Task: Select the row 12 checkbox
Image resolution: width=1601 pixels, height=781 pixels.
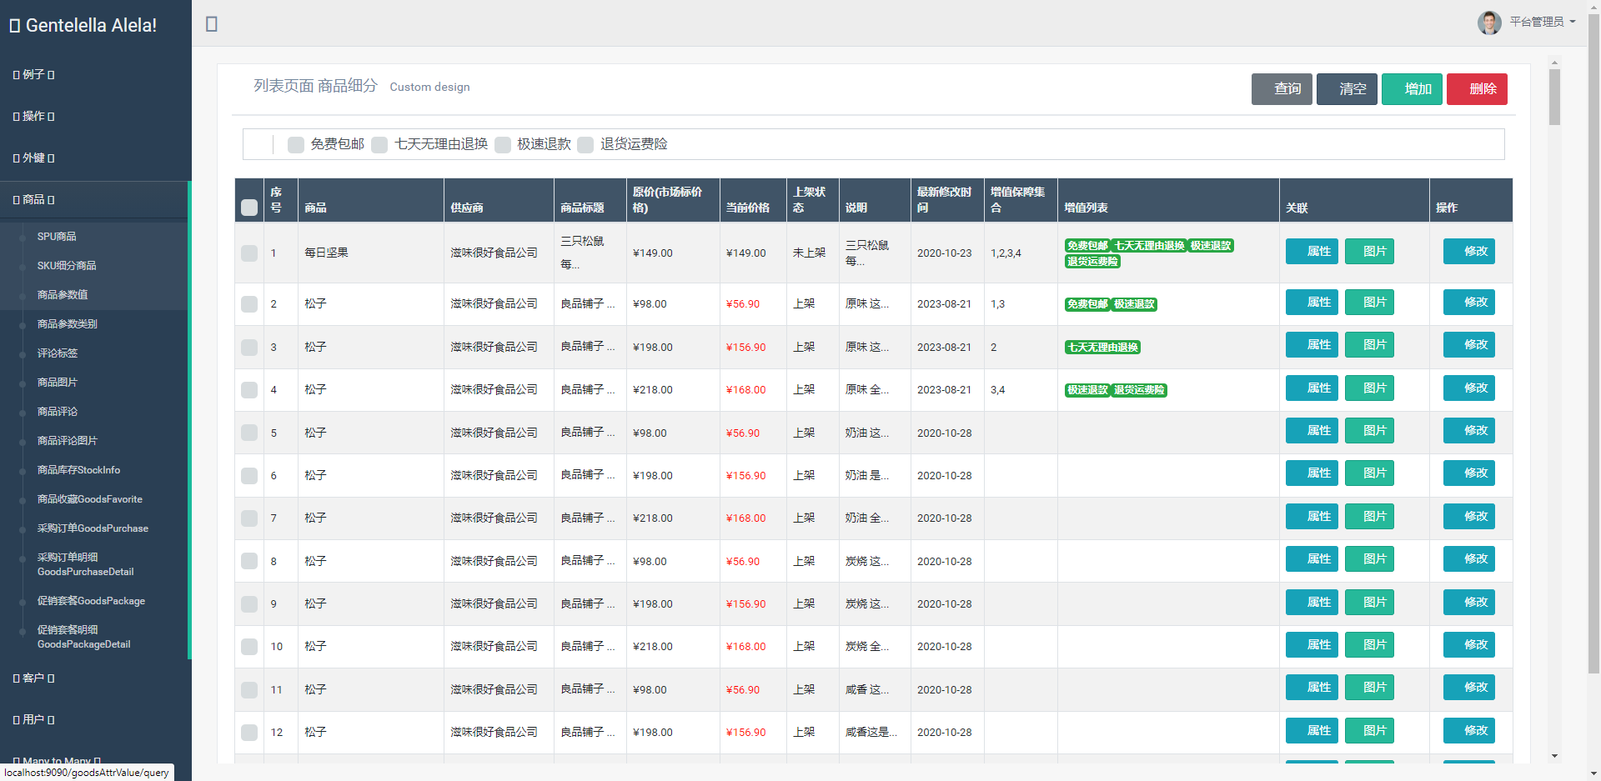Action: pos(249,733)
